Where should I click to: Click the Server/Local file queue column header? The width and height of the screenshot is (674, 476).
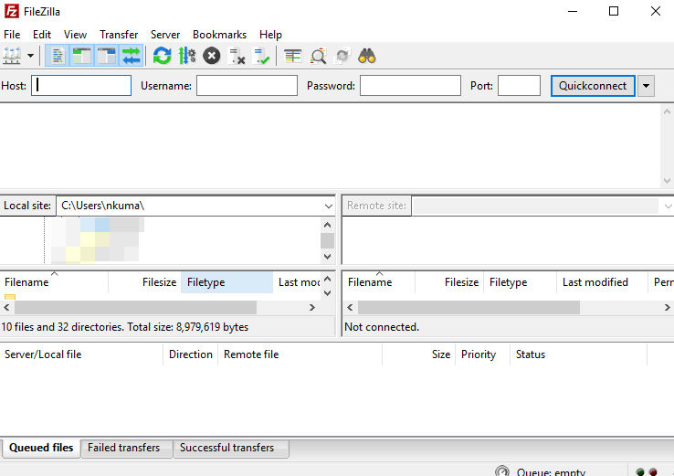point(81,354)
